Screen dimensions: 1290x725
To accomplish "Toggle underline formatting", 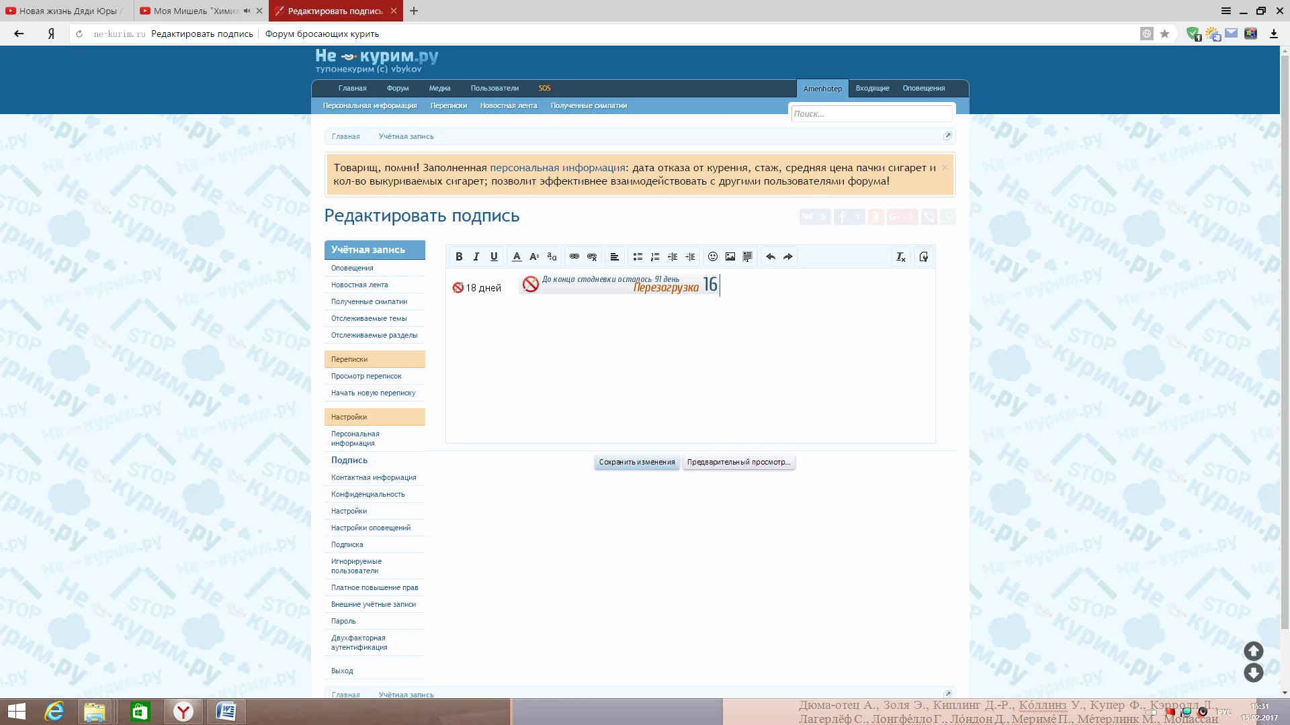I will [494, 256].
